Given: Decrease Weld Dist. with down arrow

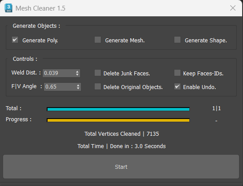Looking at the screenshot, I should click(x=77, y=74).
